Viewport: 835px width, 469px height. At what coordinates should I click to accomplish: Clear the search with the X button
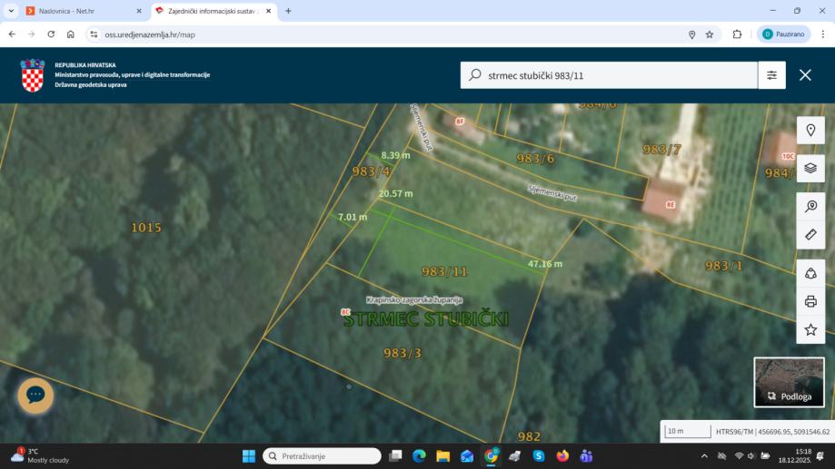(x=805, y=75)
